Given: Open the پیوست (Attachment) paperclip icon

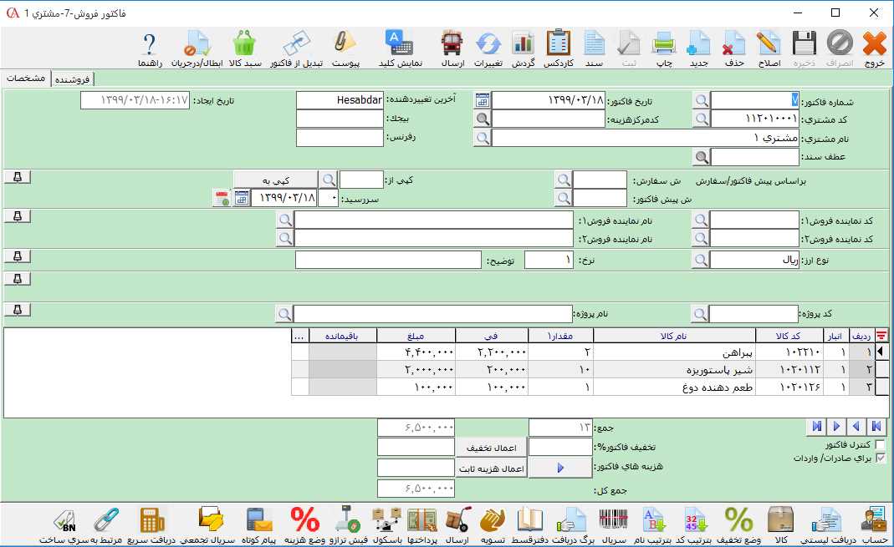Looking at the screenshot, I should click(345, 48).
